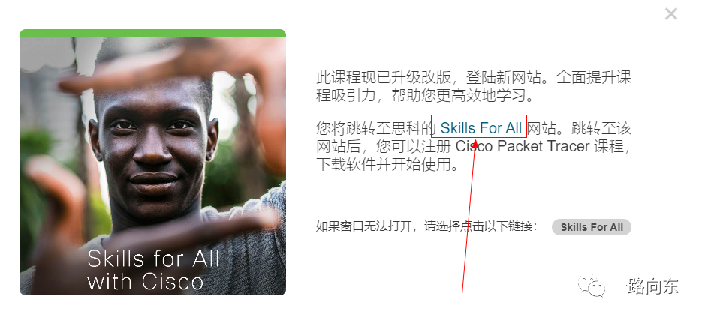The image size is (702, 317).
Task: Close the dialog with the X icon
Action: pyautogui.click(x=670, y=14)
